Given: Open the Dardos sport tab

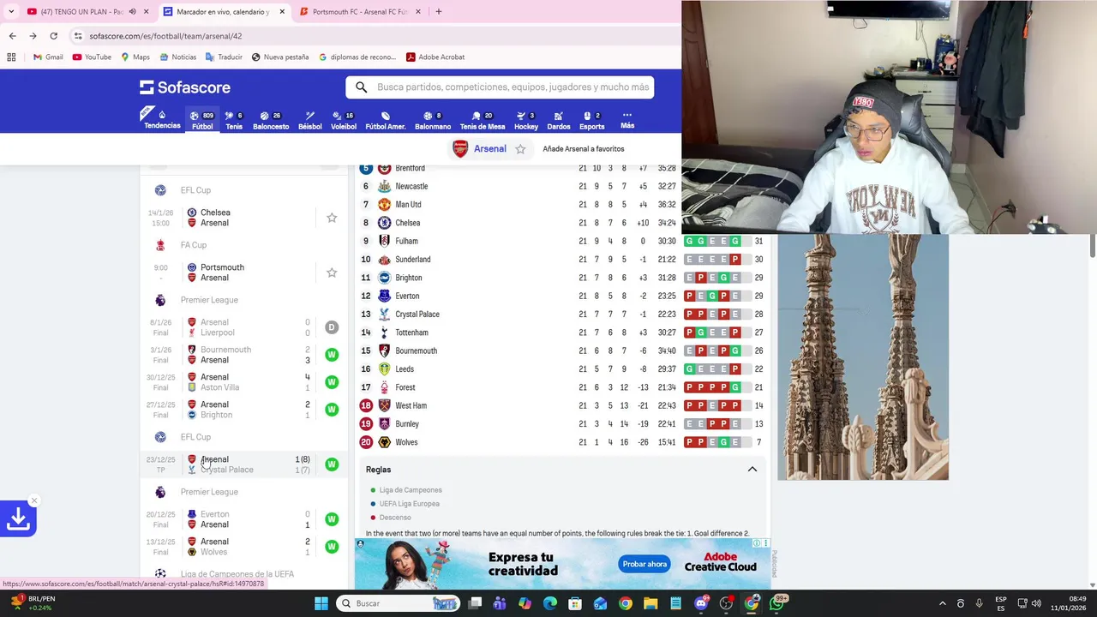Looking at the screenshot, I should pos(559,120).
